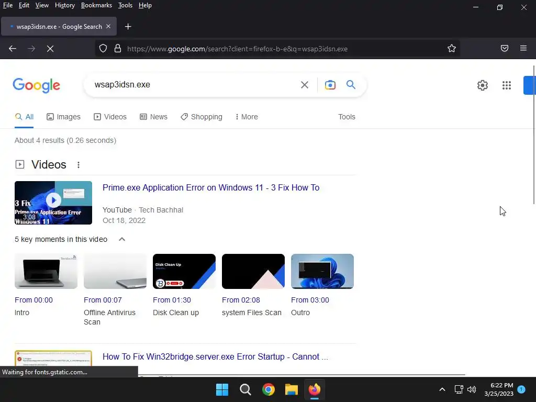Click the page vertical scrollbar
Viewport: 536px width, 402px height.
[533, 135]
